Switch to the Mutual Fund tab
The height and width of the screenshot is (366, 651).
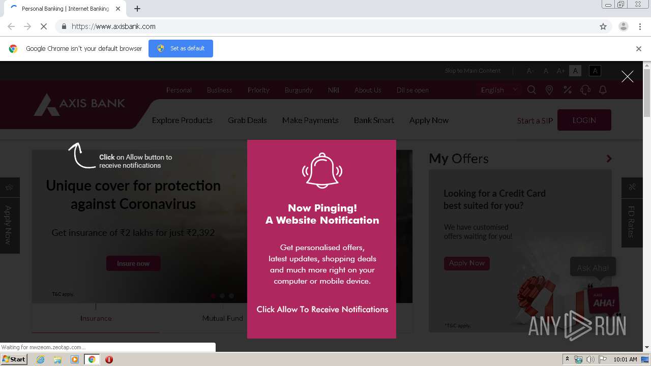click(222, 318)
